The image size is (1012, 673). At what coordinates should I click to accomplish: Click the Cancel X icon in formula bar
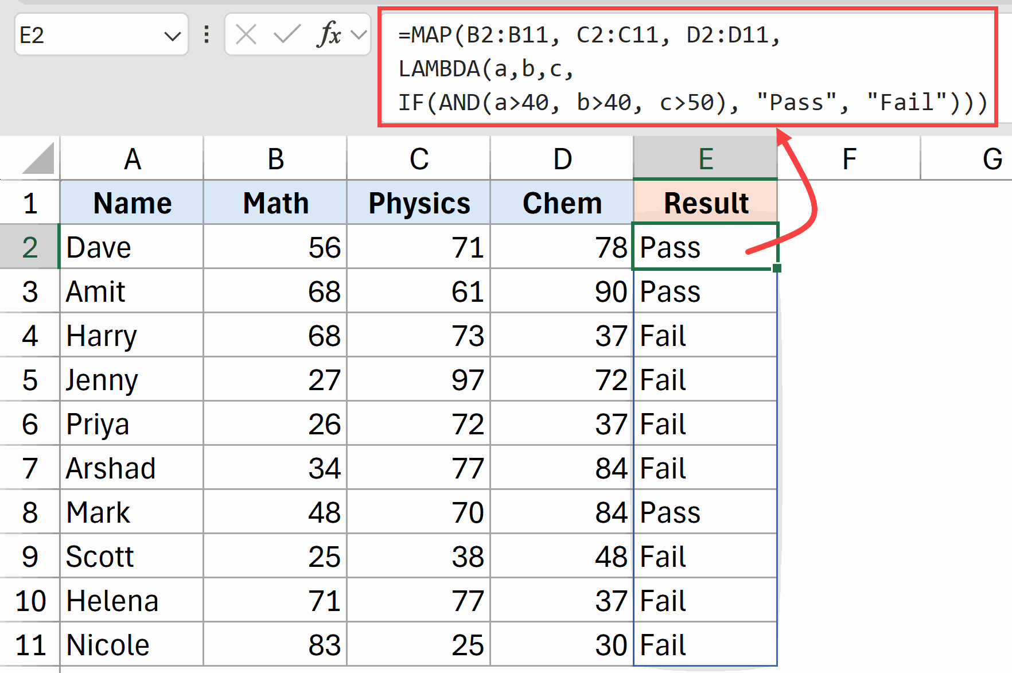[x=246, y=34]
